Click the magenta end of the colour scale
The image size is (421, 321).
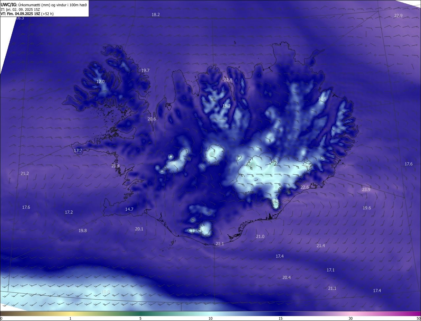point(414,314)
